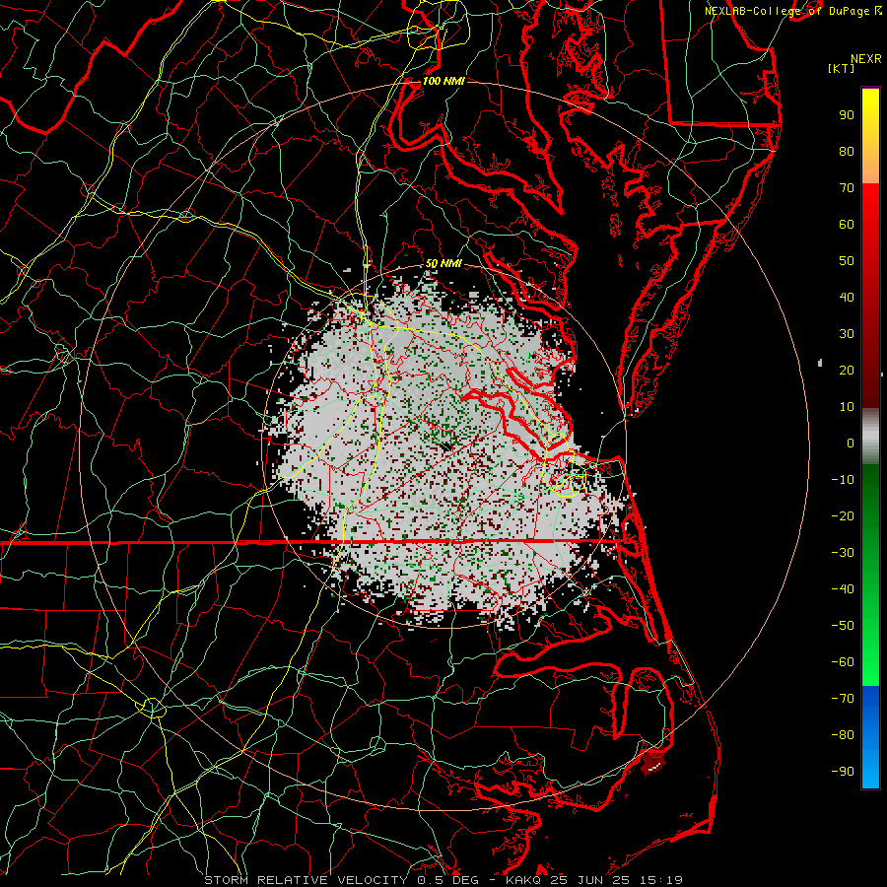
Task: Click the 40 value on velocity scale
Action: 847,297
